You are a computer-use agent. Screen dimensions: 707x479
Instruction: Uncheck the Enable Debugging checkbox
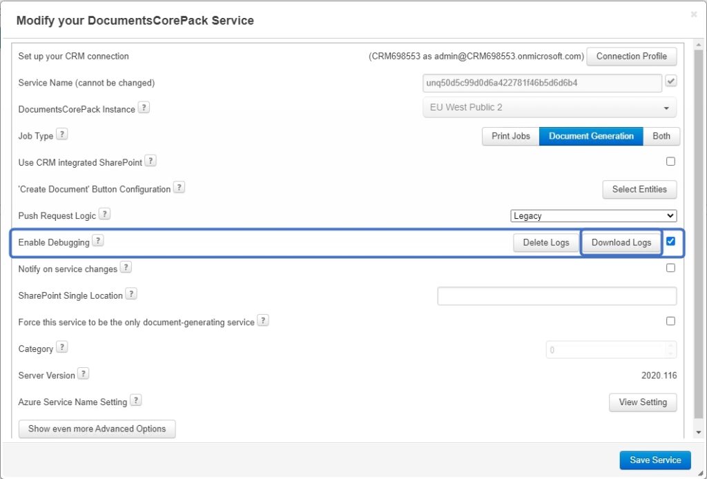click(x=670, y=241)
